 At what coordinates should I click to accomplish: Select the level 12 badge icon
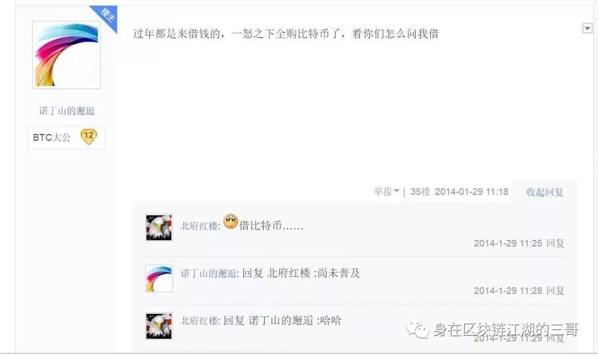89,137
